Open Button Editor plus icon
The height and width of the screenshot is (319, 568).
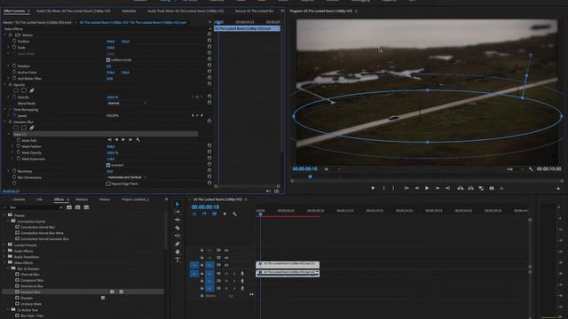[558, 189]
